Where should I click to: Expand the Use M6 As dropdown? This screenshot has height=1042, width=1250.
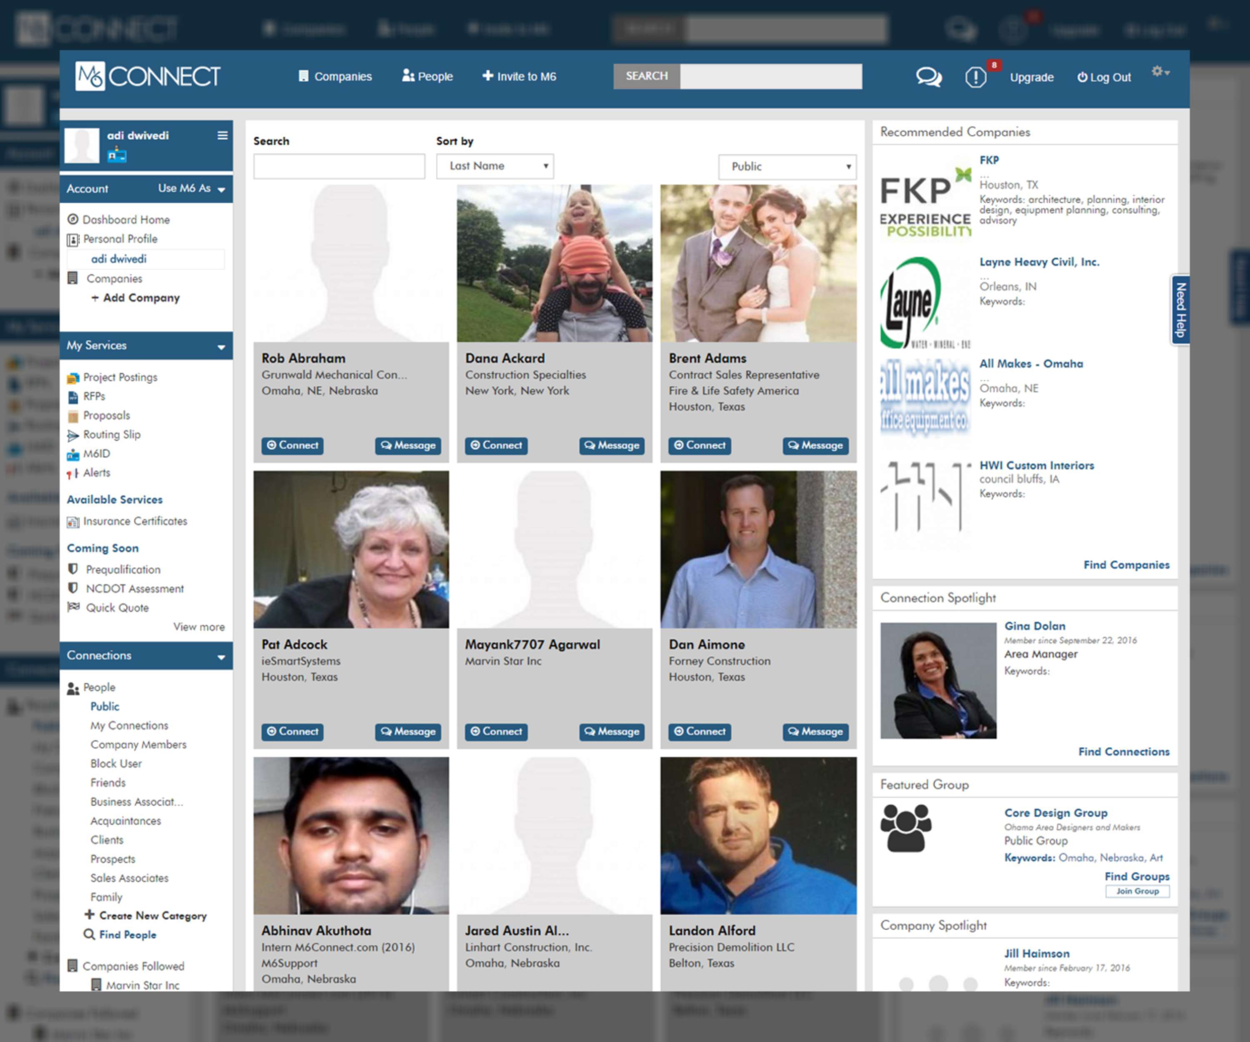192,188
